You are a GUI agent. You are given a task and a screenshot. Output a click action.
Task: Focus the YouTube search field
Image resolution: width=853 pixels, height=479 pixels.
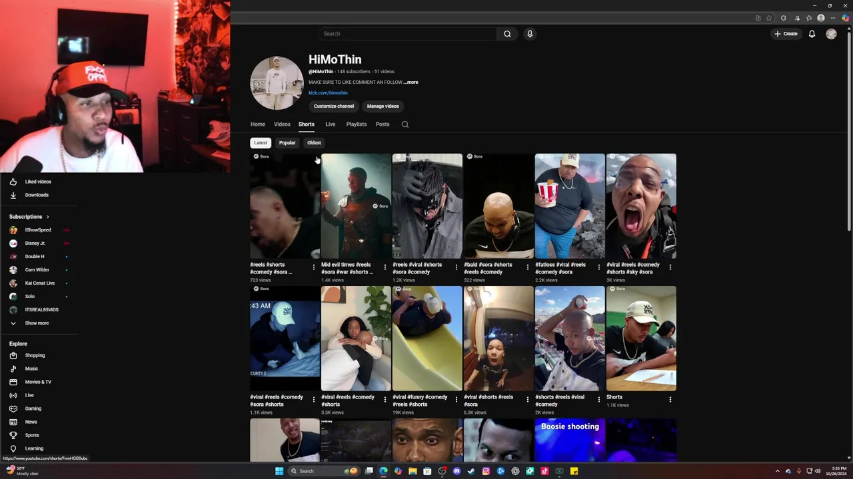pyautogui.click(x=407, y=34)
